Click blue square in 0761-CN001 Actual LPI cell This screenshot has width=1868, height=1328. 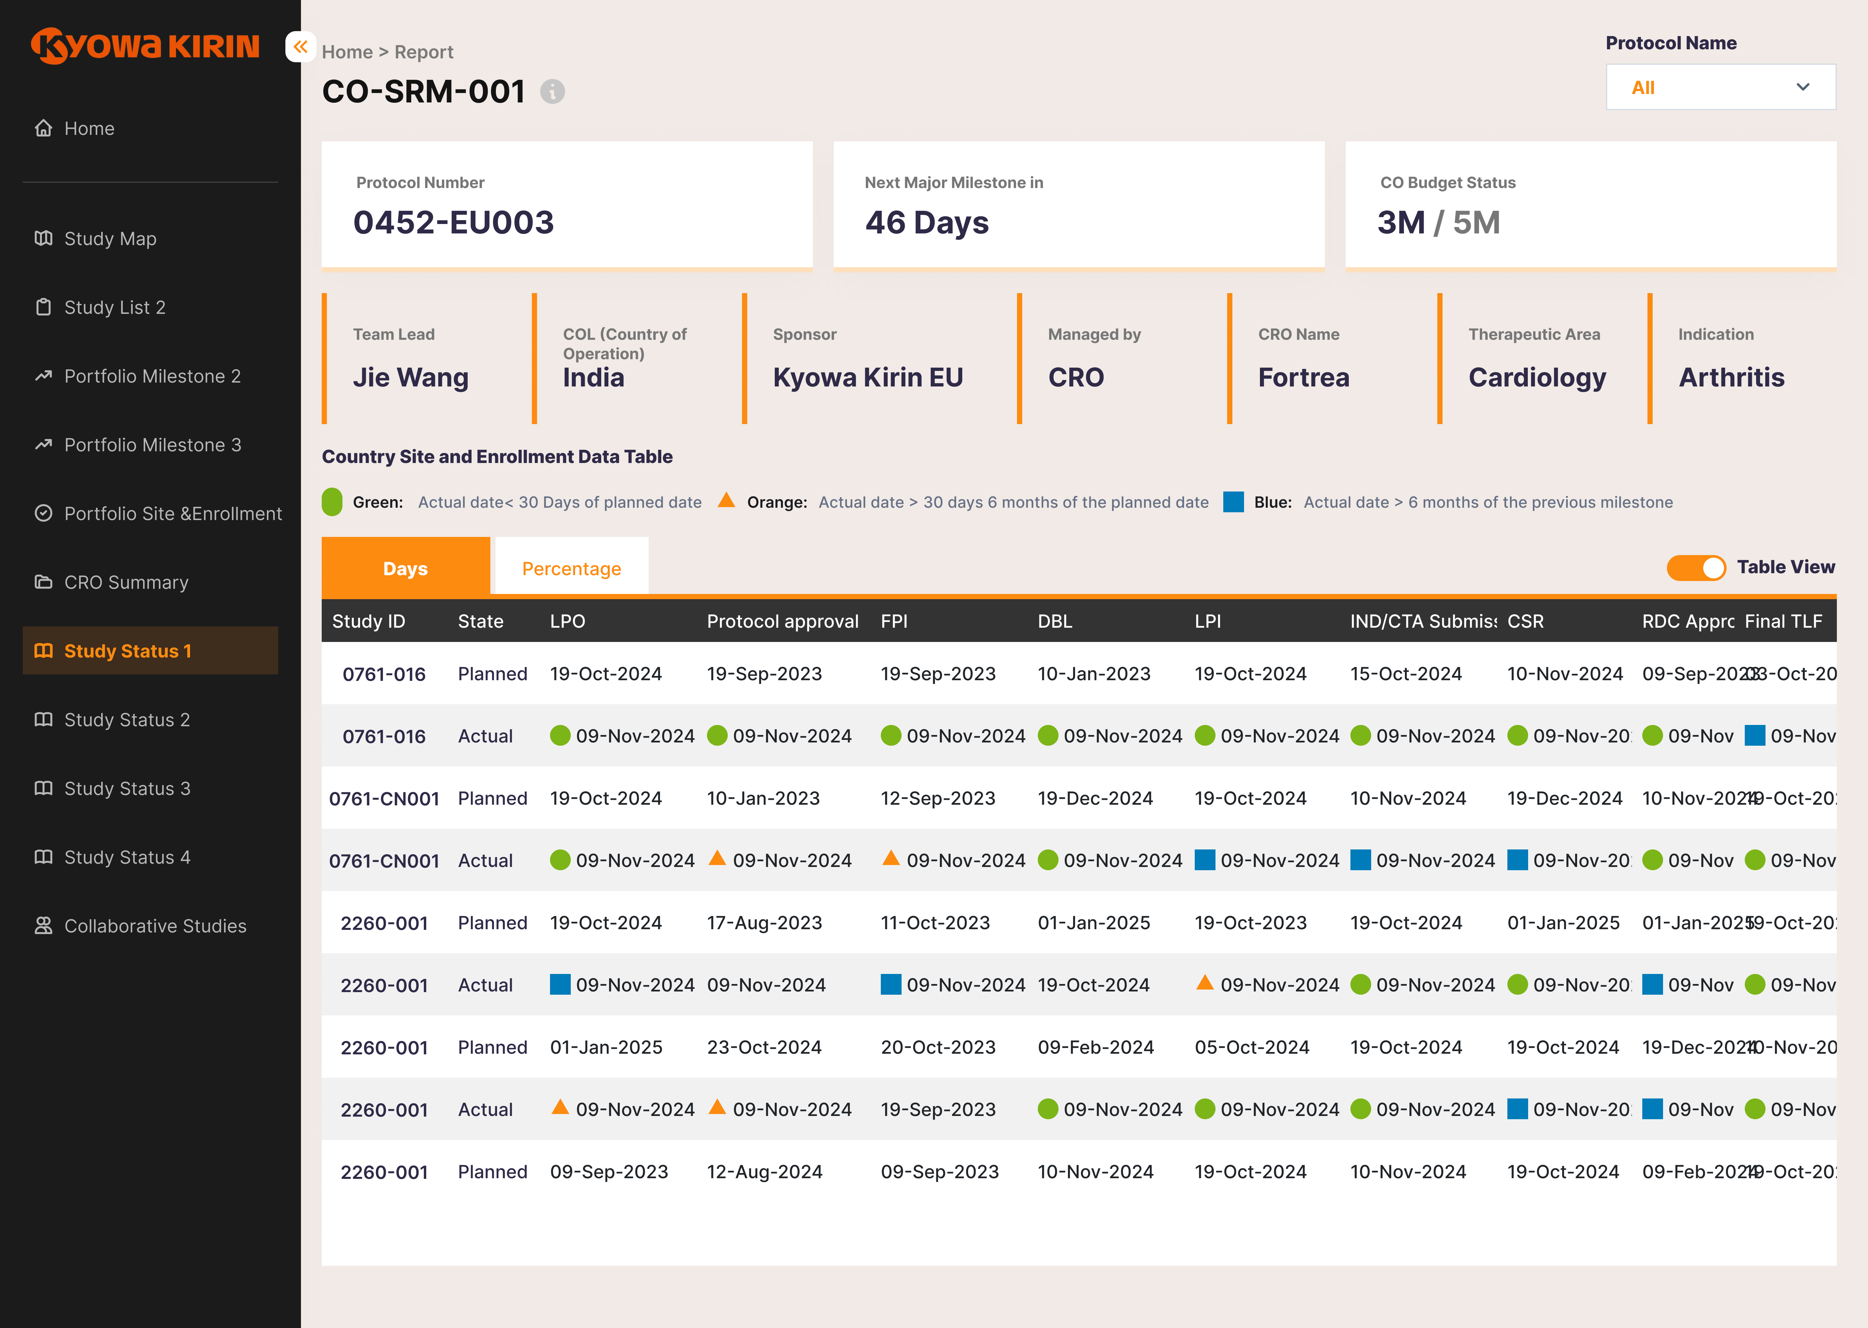tap(1205, 860)
